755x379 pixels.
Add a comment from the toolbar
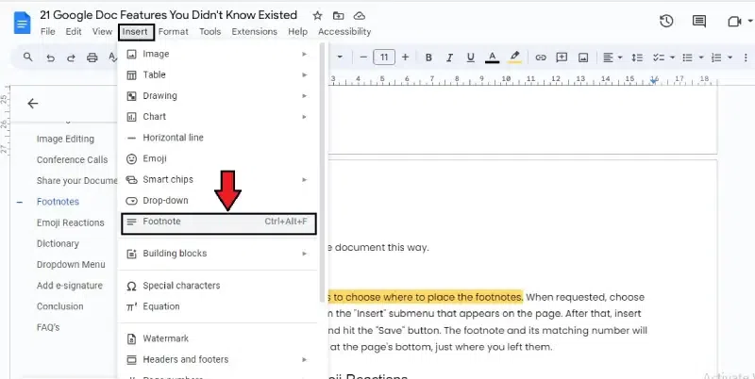pos(562,58)
